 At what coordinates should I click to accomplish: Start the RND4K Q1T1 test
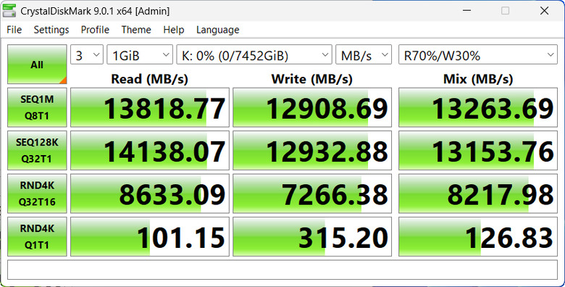tap(37, 236)
